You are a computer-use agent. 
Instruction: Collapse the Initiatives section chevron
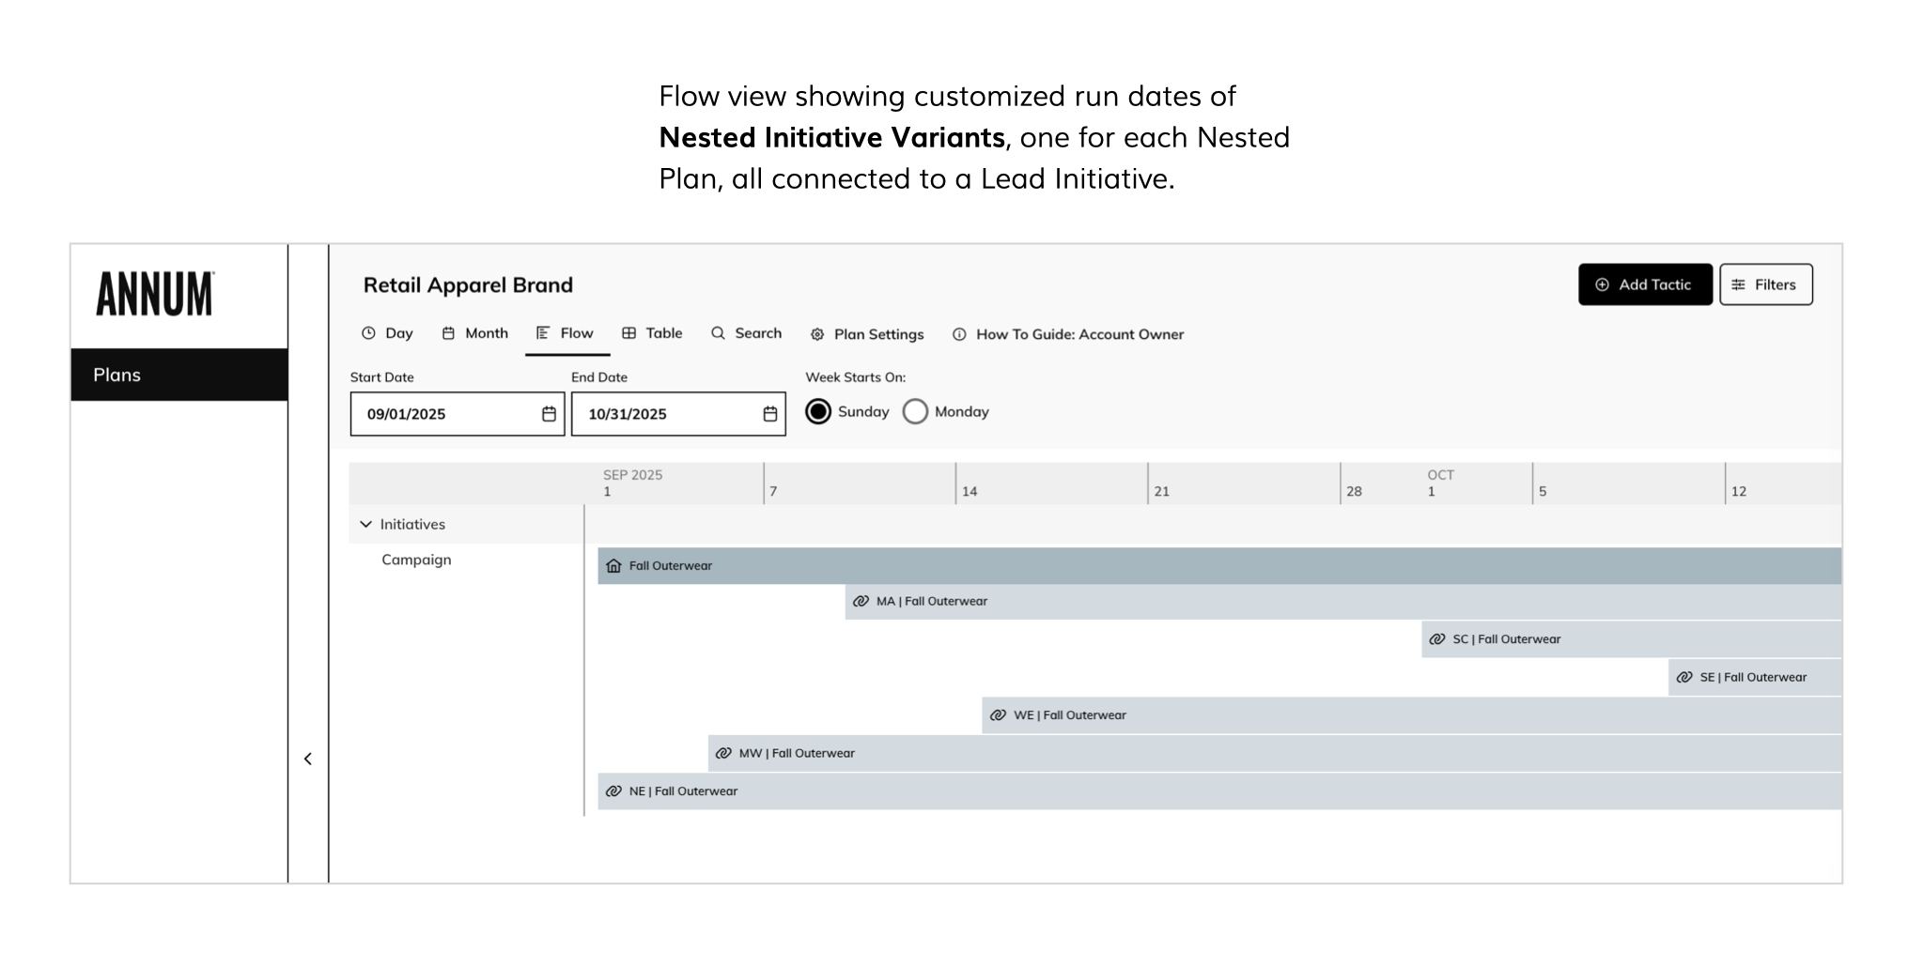click(366, 525)
